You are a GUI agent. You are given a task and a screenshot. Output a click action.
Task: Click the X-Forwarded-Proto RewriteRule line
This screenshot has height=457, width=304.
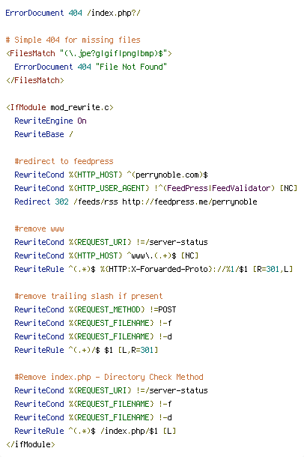(x=153, y=269)
